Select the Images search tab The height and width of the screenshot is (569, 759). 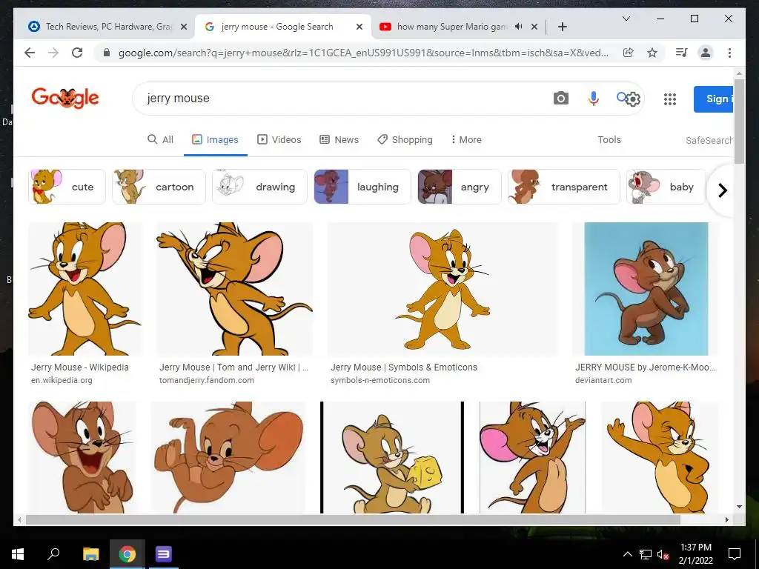(216, 139)
